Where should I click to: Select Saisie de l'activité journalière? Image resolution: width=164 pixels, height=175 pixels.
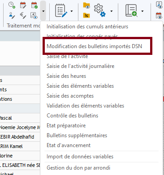(81, 66)
